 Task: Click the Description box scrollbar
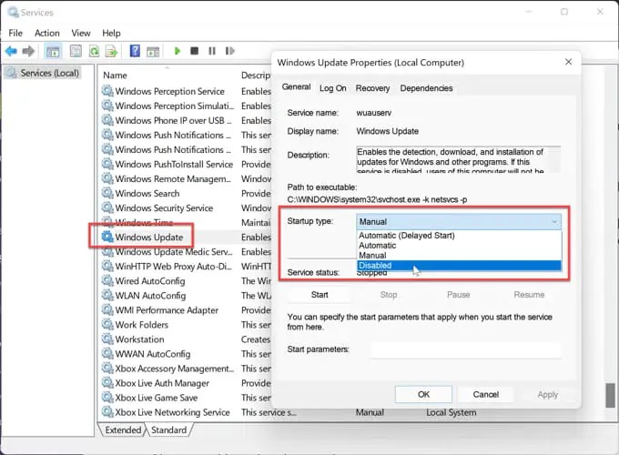click(x=555, y=160)
